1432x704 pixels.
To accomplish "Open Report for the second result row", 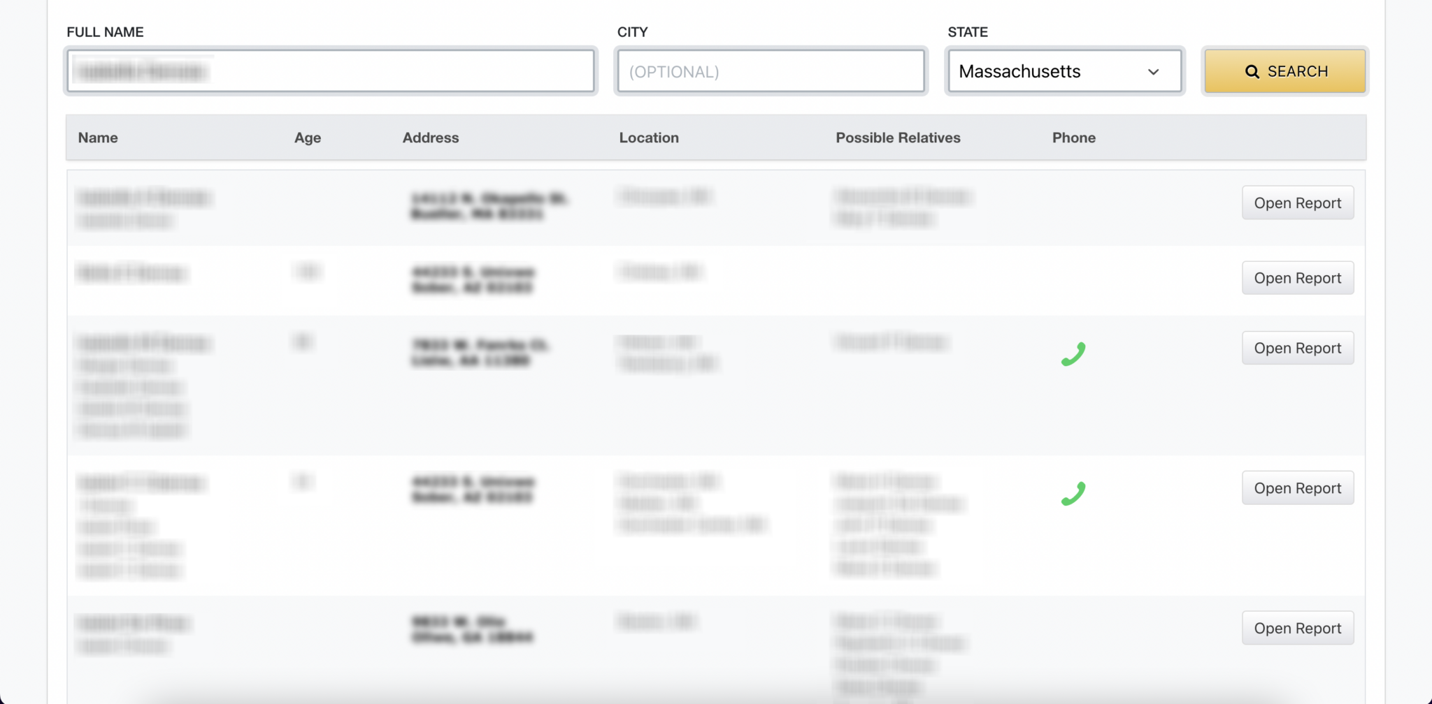I will pyautogui.click(x=1297, y=278).
